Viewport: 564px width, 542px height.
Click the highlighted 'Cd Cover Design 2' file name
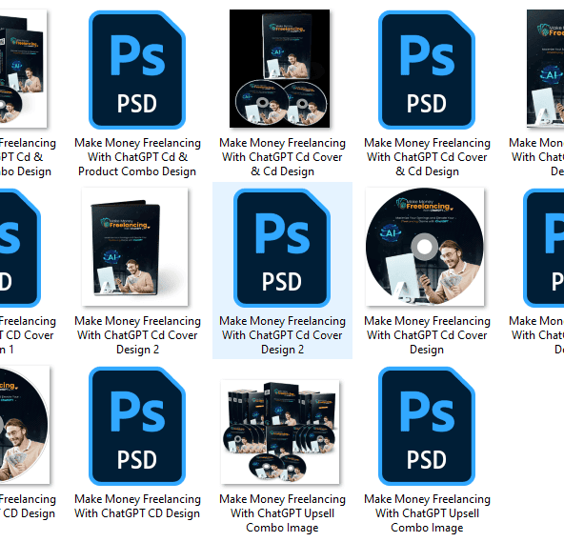click(282, 335)
